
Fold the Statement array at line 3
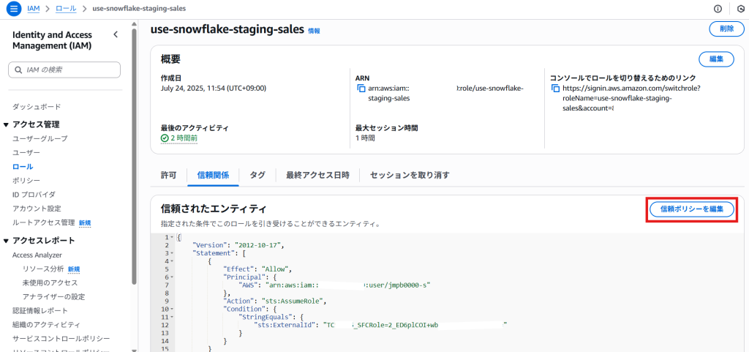pyautogui.click(x=172, y=253)
